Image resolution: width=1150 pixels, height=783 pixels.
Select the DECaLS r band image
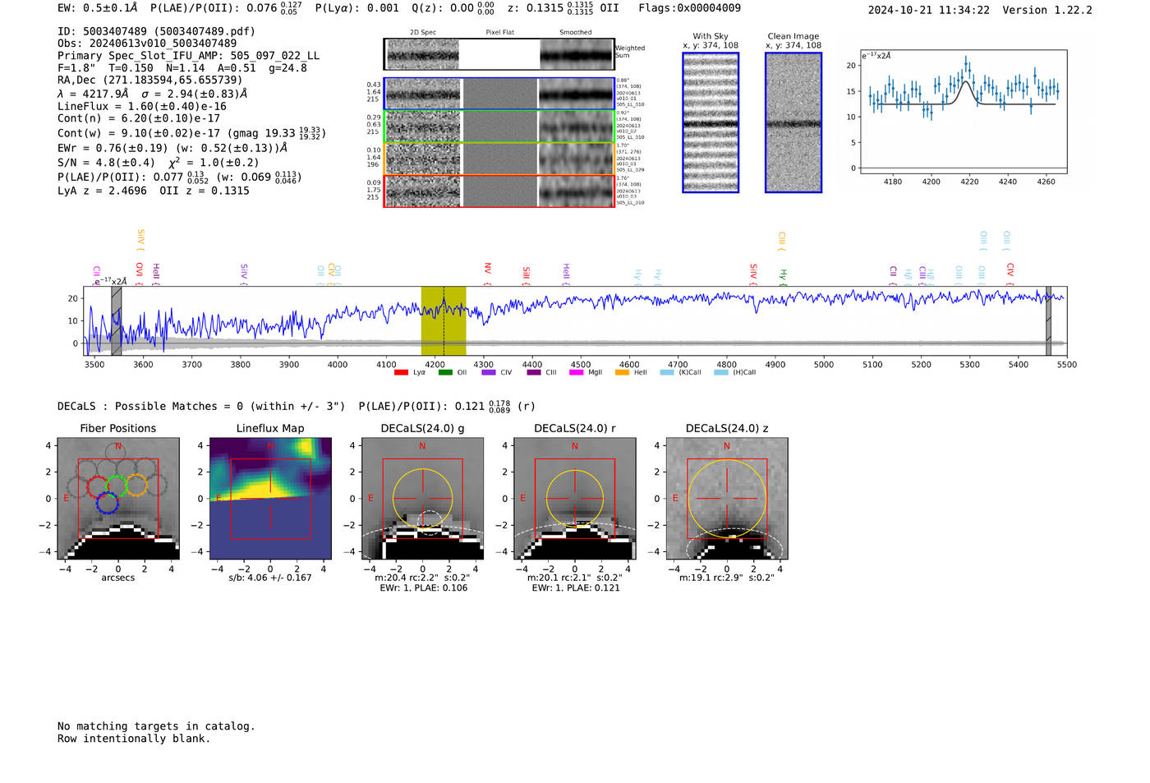click(574, 499)
